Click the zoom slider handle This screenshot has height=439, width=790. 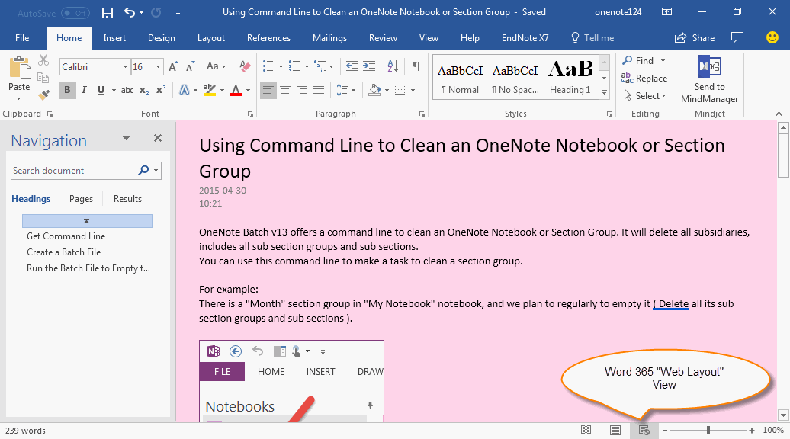point(708,431)
